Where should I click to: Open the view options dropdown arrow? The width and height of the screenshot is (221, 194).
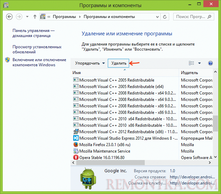pyautogui.click(x=199, y=63)
